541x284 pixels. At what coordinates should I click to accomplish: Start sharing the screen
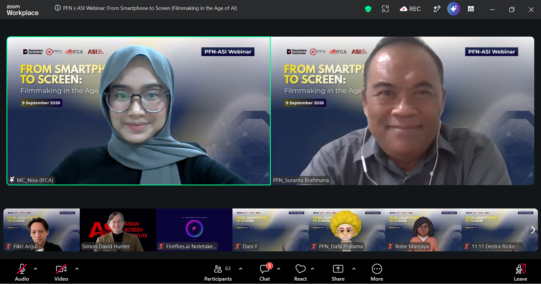click(338, 272)
